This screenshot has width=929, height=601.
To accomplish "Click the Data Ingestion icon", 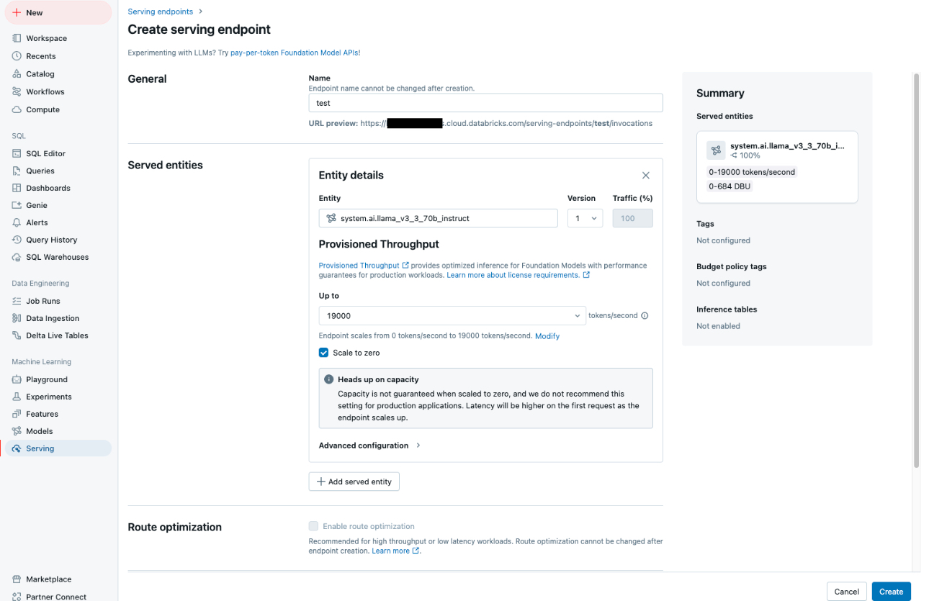I will (17, 318).
